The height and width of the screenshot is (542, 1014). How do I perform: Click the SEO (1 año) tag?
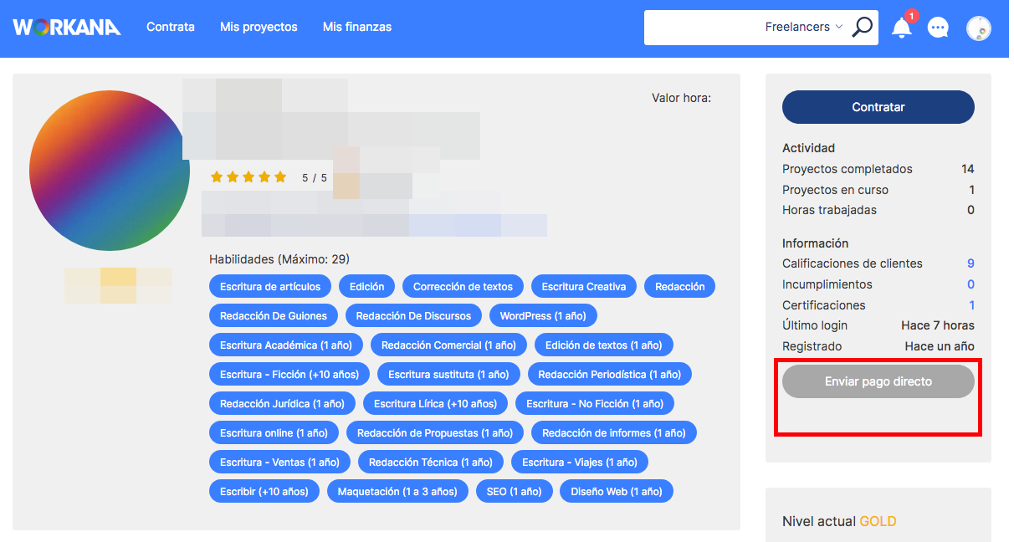[x=514, y=492]
